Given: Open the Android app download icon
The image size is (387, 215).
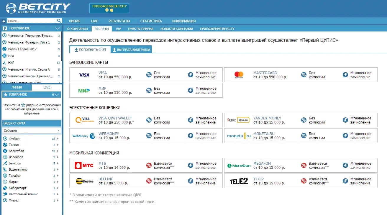Looking at the screenshot, I should 107,10.
